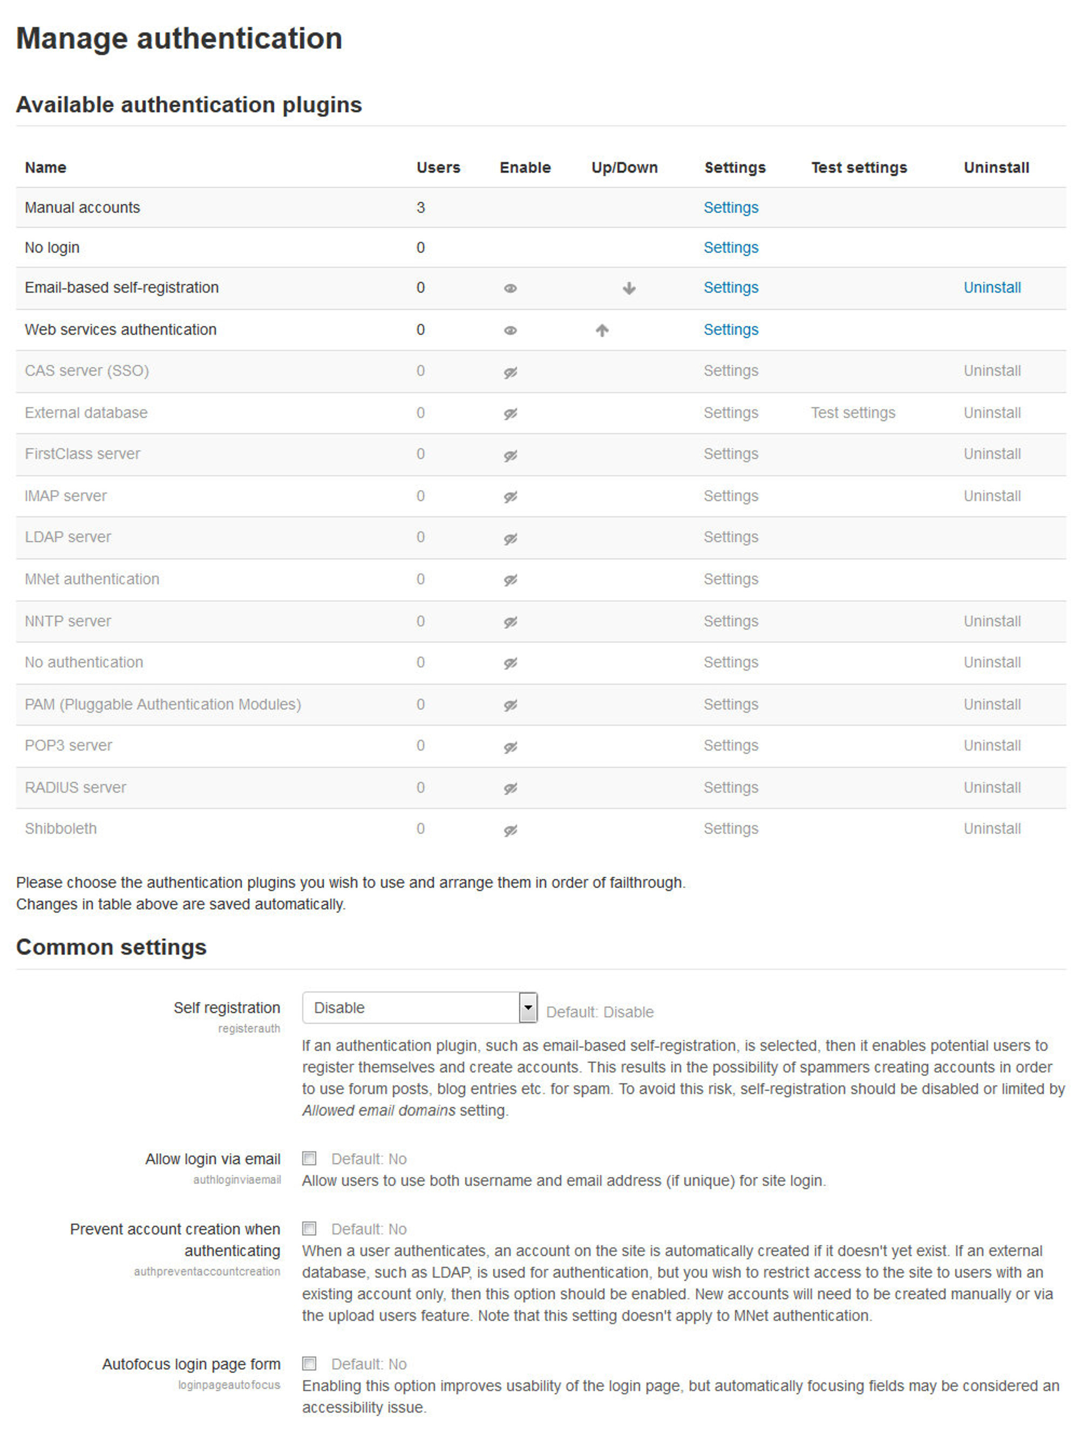Uninstall the Email-based self-registration plugin

(x=991, y=288)
